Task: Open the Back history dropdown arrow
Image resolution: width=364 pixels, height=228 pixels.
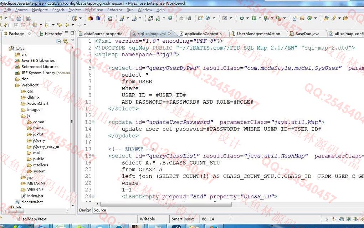Action: coord(73,25)
